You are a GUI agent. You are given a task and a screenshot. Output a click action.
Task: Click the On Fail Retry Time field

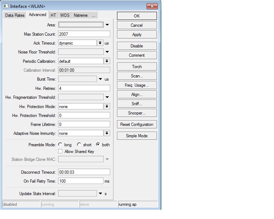click(81, 181)
